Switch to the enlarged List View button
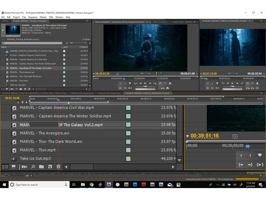The image size is (266, 199). [x=5, y=167]
